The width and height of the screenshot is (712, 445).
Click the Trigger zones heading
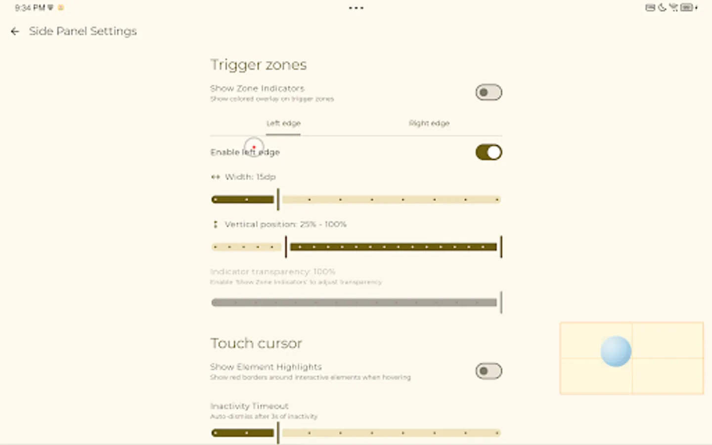(x=258, y=64)
